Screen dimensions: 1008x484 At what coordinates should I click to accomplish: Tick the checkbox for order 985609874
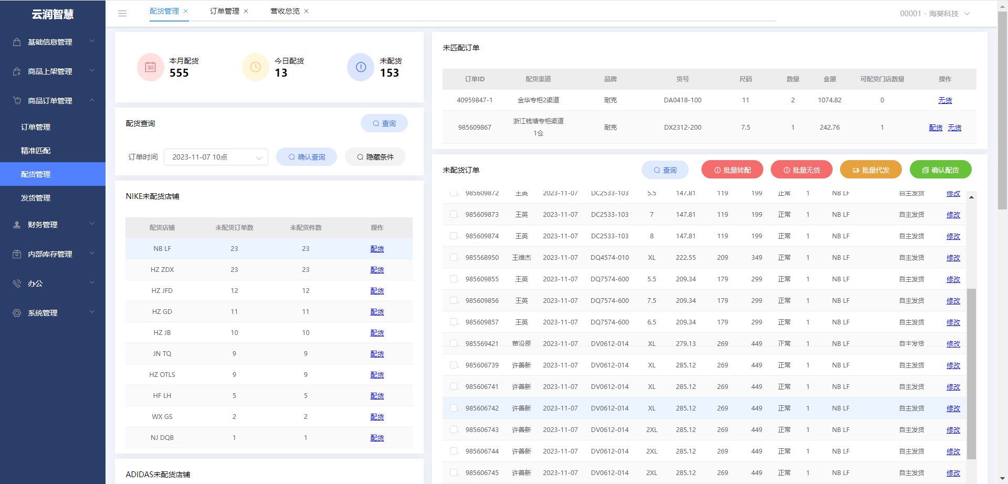tap(454, 236)
